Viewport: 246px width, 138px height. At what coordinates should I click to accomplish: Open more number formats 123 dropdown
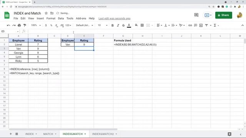tap(68, 25)
